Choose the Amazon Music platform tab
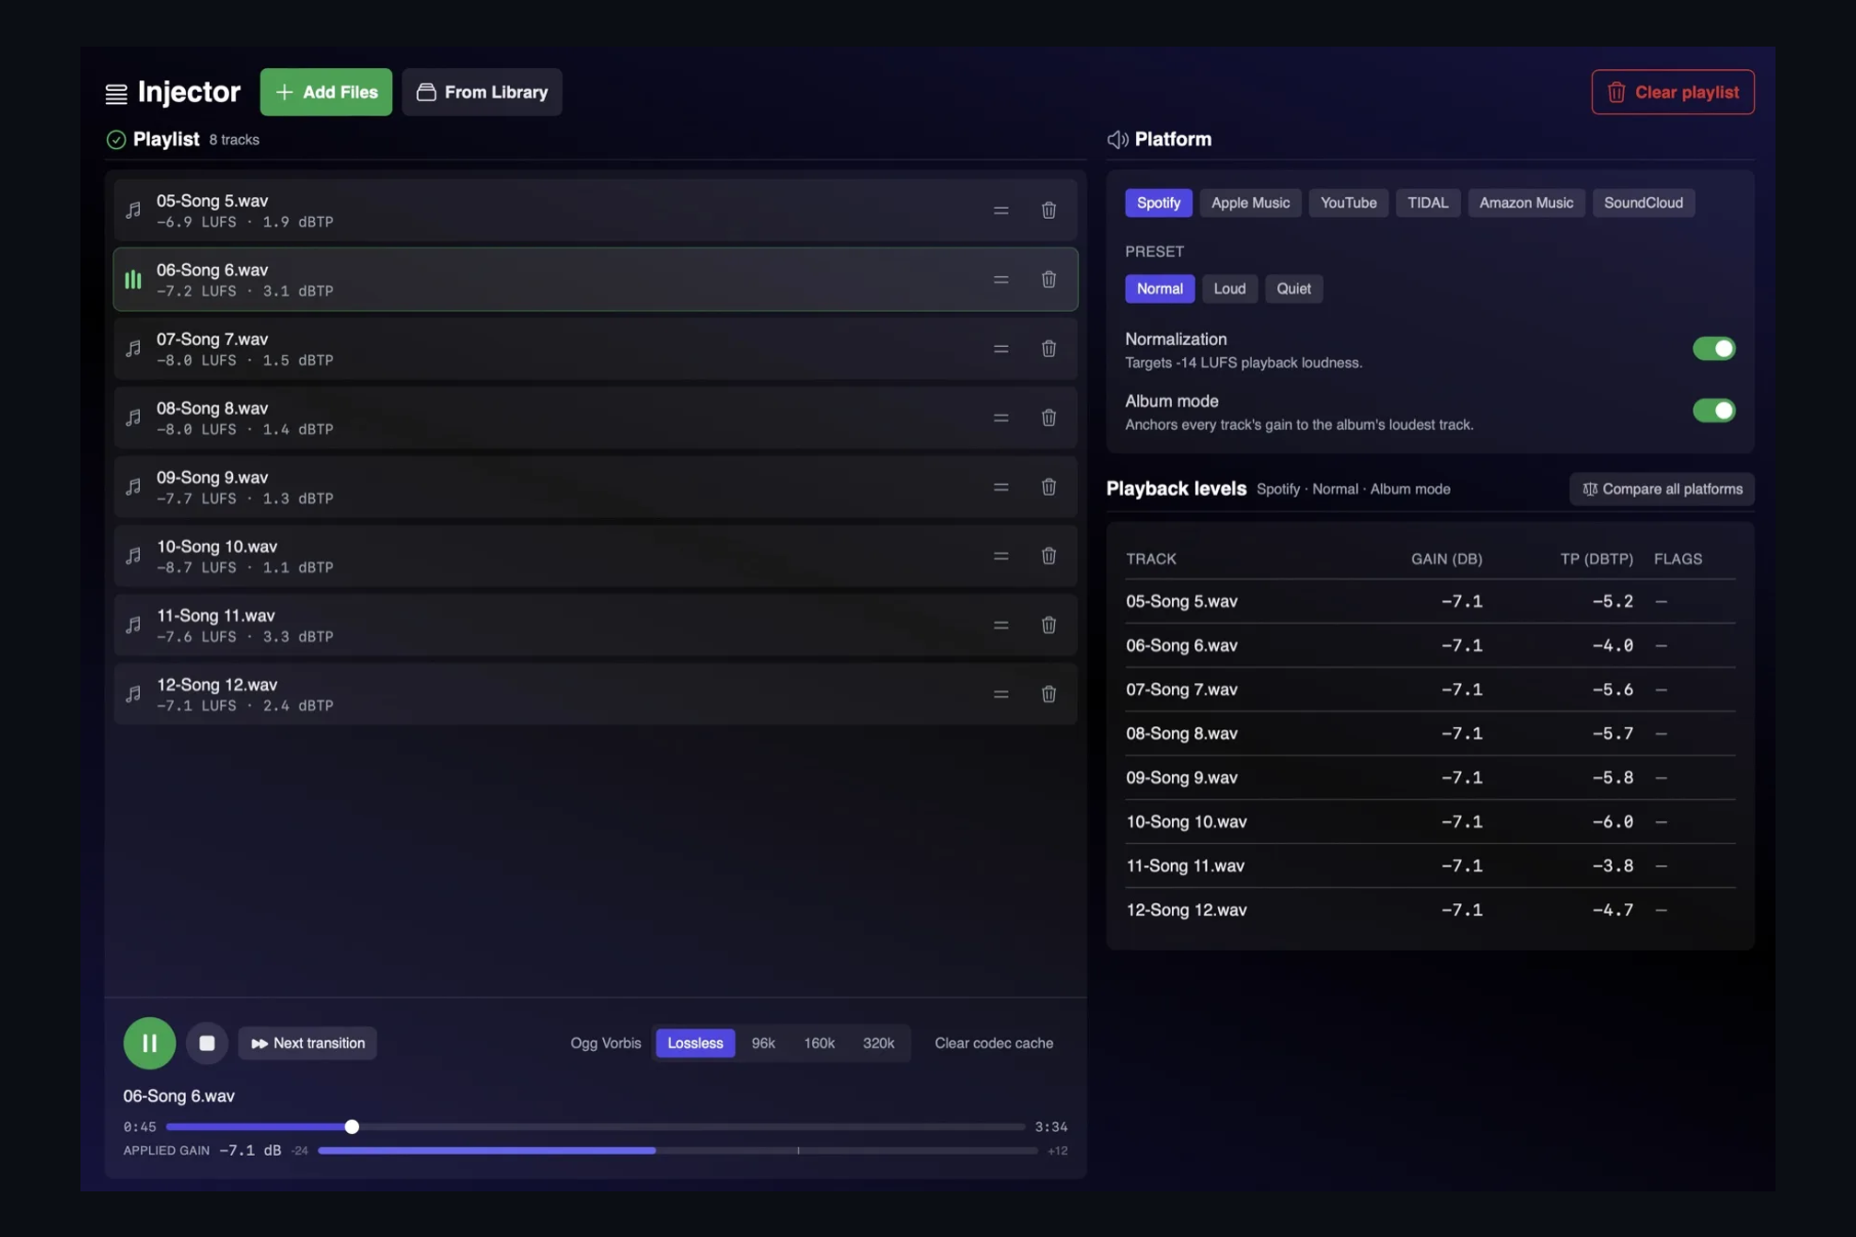Image resolution: width=1856 pixels, height=1237 pixels. pyautogui.click(x=1525, y=202)
